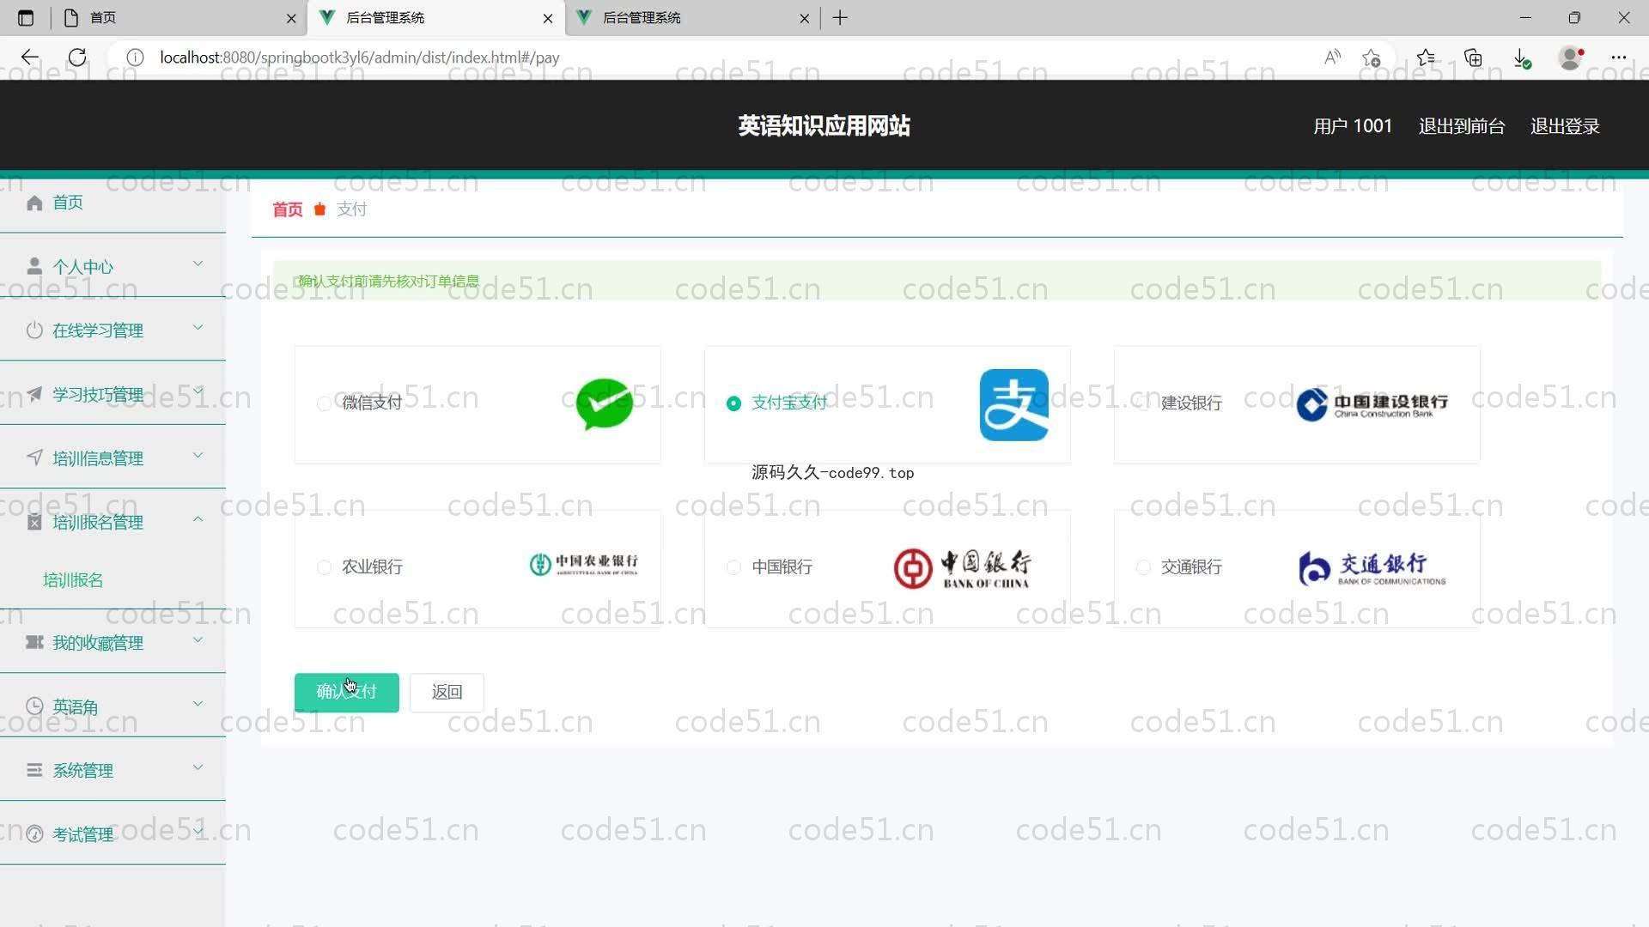Collapse the 培训报名管理 chevron
Screen dimensions: 1649x927
click(x=198, y=518)
